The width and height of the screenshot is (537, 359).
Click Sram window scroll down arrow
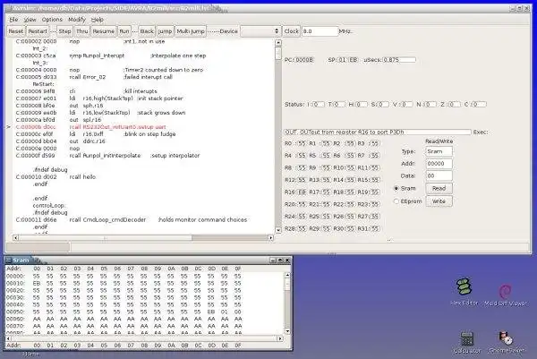(x=287, y=331)
